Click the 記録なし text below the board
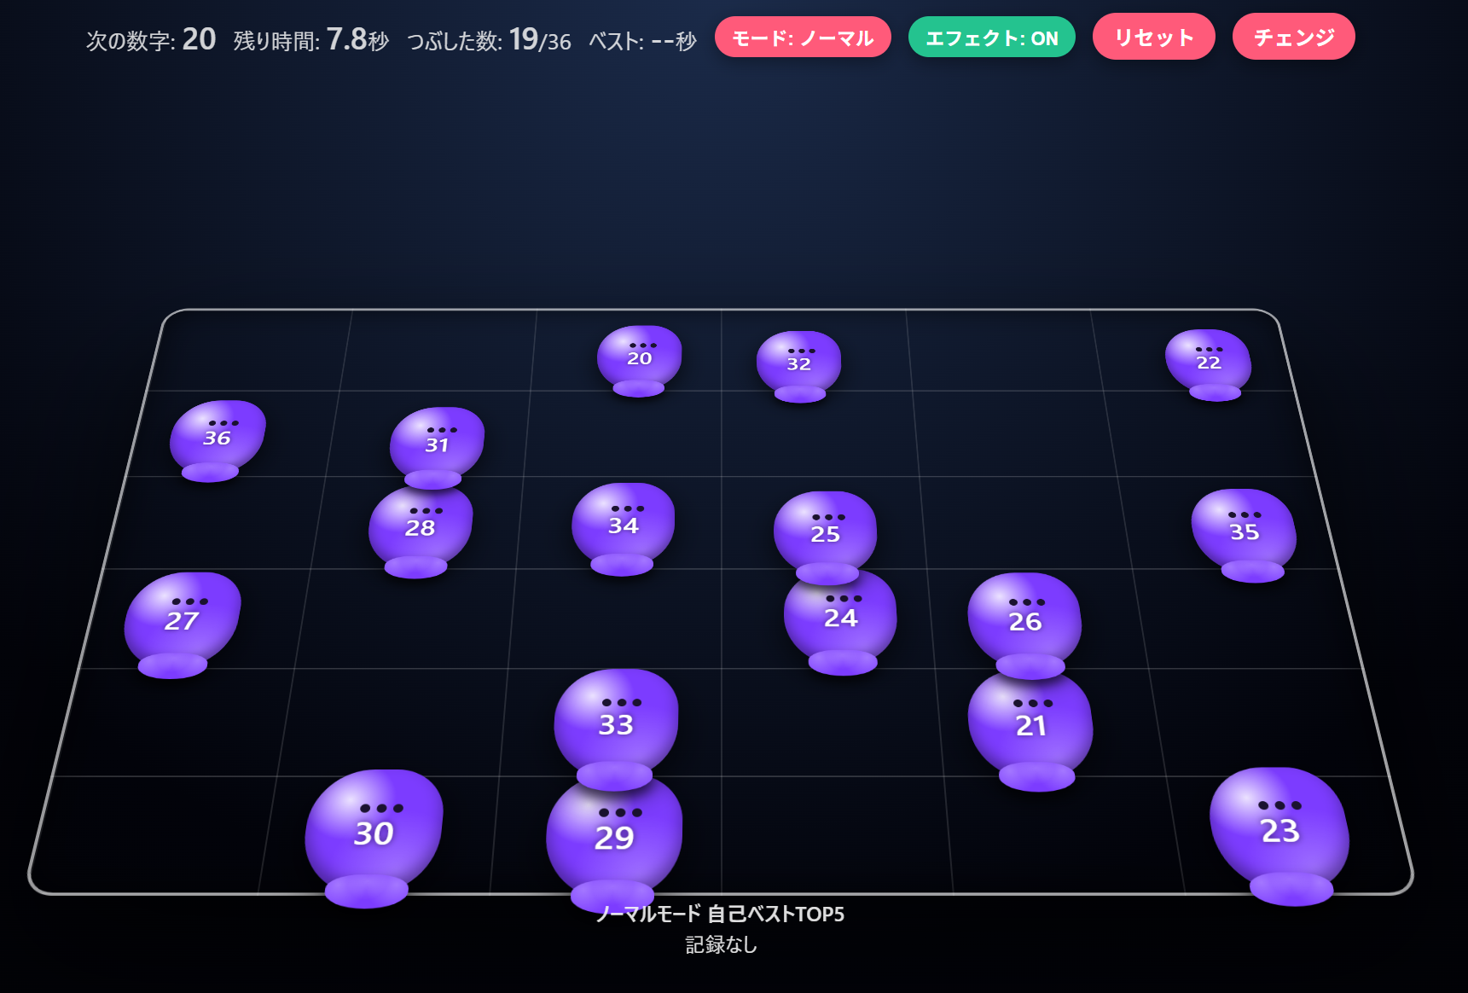This screenshot has height=993, width=1468. 721,944
